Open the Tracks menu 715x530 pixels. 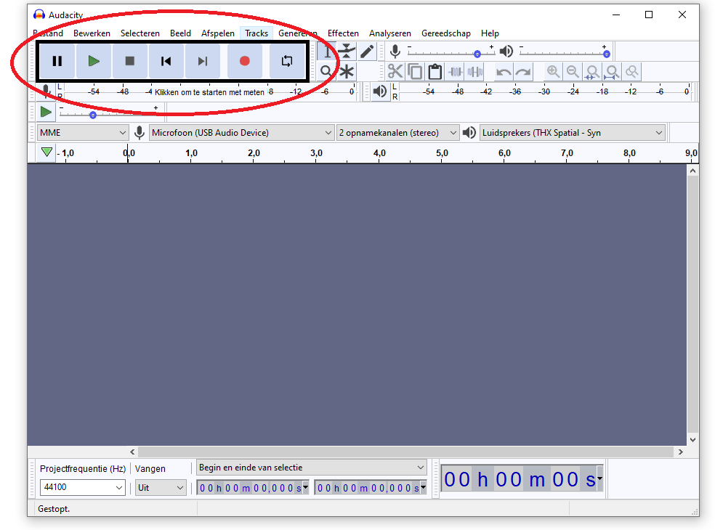tap(256, 33)
